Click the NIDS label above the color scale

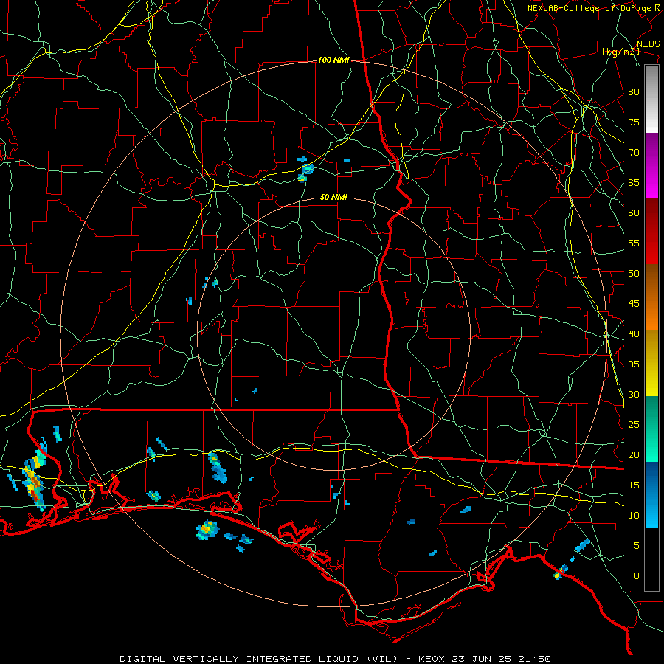pyautogui.click(x=648, y=44)
